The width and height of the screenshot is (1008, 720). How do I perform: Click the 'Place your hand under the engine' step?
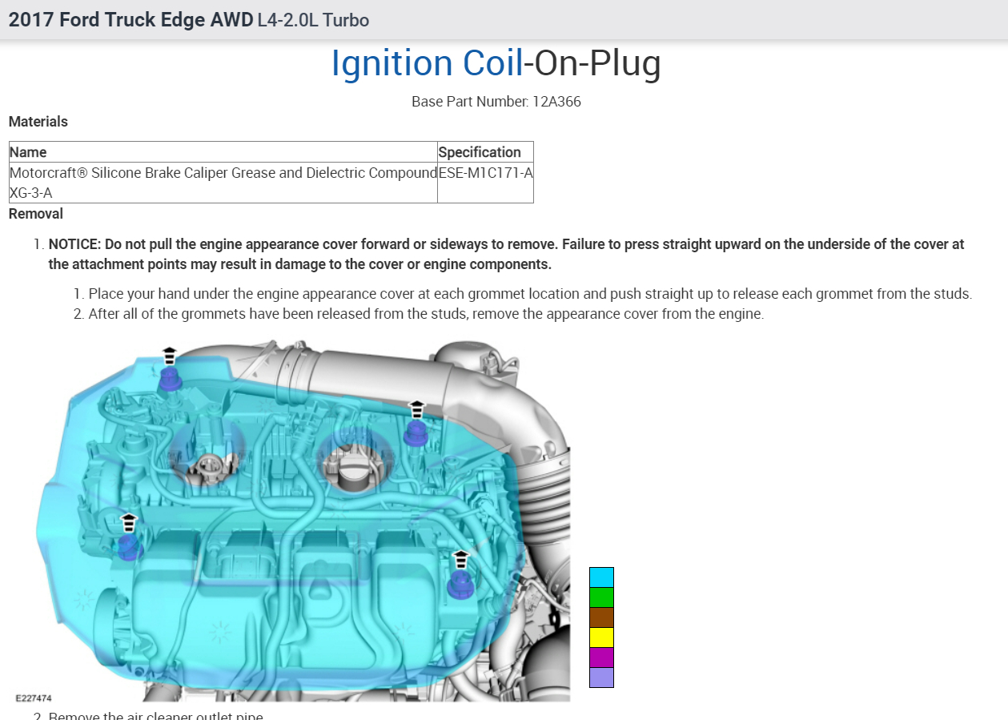[x=530, y=294]
